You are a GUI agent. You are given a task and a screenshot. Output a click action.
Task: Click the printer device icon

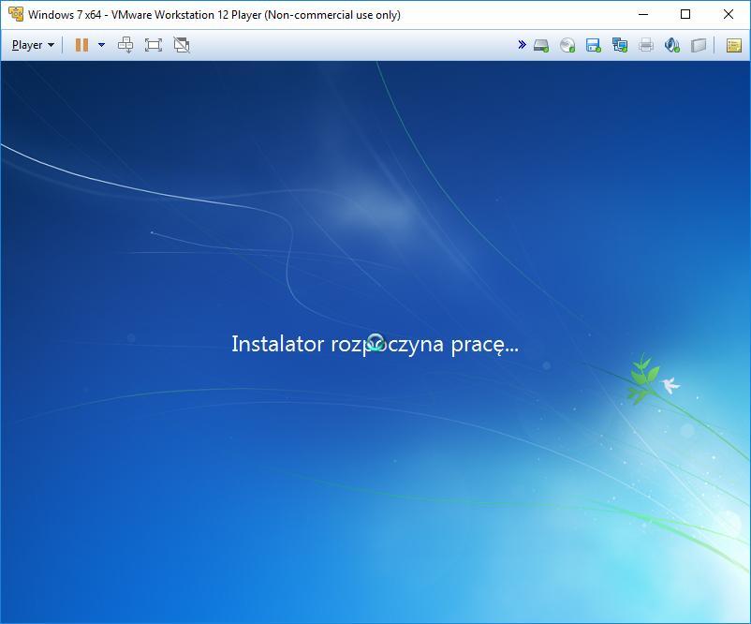pyautogui.click(x=645, y=46)
